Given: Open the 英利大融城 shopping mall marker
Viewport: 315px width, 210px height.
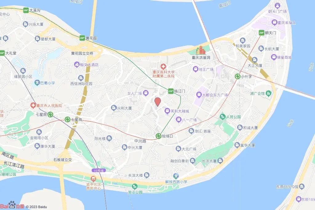Looking at the screenshot, I should [x=167, y=111].
